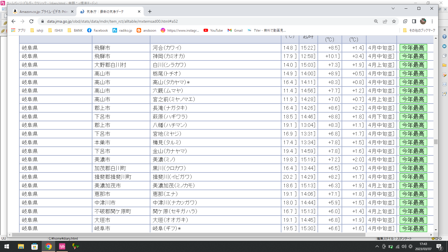This screenshot has height=252, width=448.
Task: Open the YouTube bookmark
Action: (213, 30)
